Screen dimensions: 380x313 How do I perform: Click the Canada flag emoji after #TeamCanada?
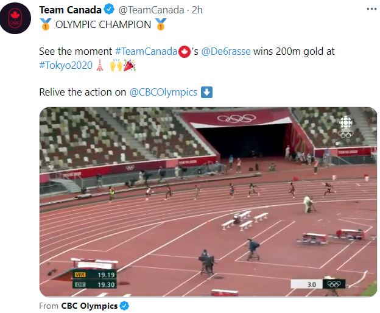(x=184, y=52)
